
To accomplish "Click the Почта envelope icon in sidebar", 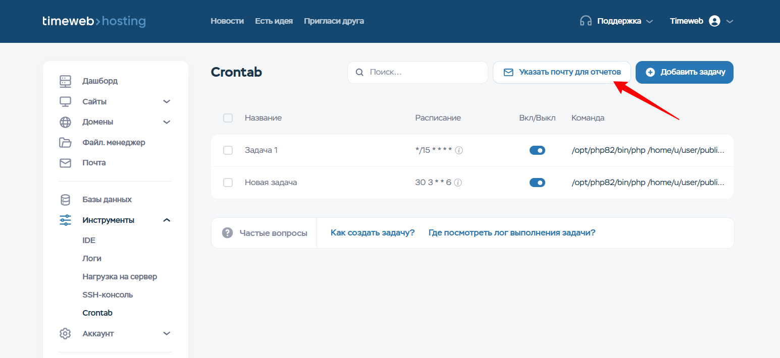I will coord(65,163).
